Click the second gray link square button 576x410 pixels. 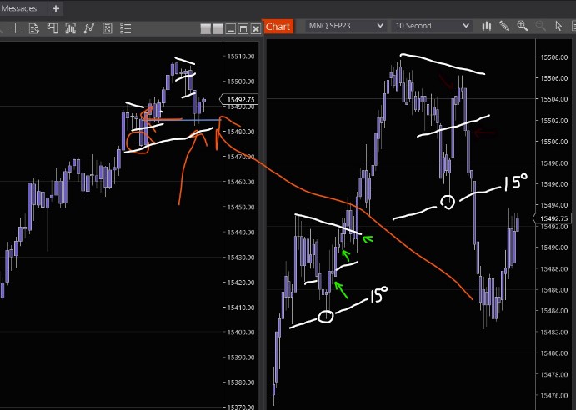[218, 29]
